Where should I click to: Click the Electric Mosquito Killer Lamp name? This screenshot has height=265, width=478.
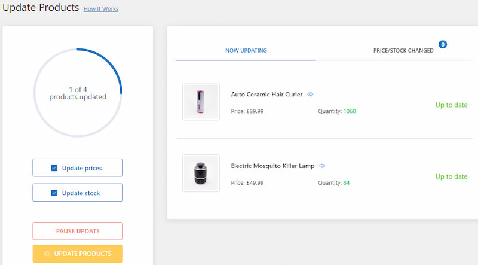(x=272, y=166)
